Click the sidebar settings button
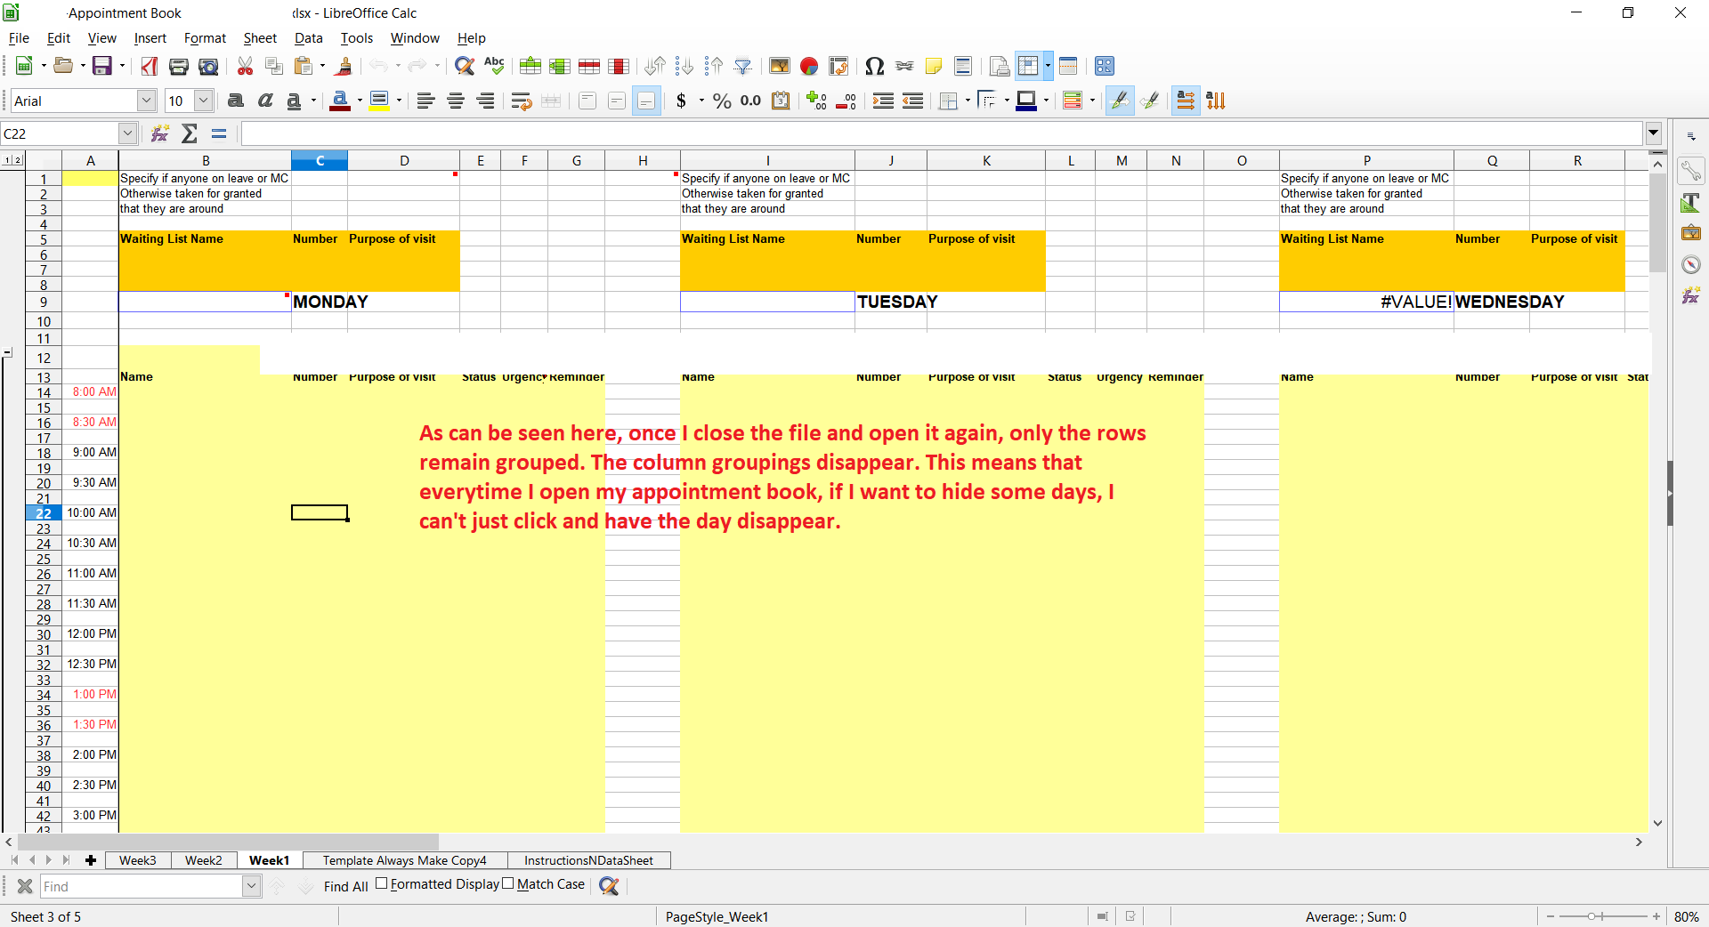The image size is (1709, 927). (1690, 137)
